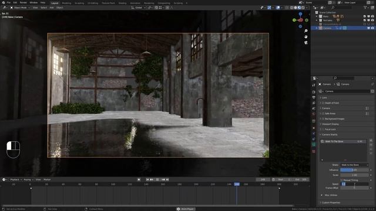Select the 'Walk To The Store' shake list entry
This screenshot has height=211, width=376.
pos(343,141)
